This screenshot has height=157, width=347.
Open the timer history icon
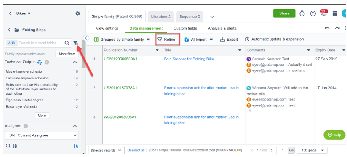(302, 14)
